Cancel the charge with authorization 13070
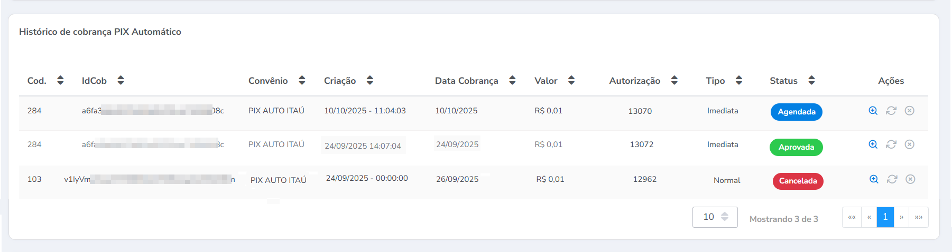The height and width of the screenshot is (252, 952). pyautogui.click(x=909, y=111)
